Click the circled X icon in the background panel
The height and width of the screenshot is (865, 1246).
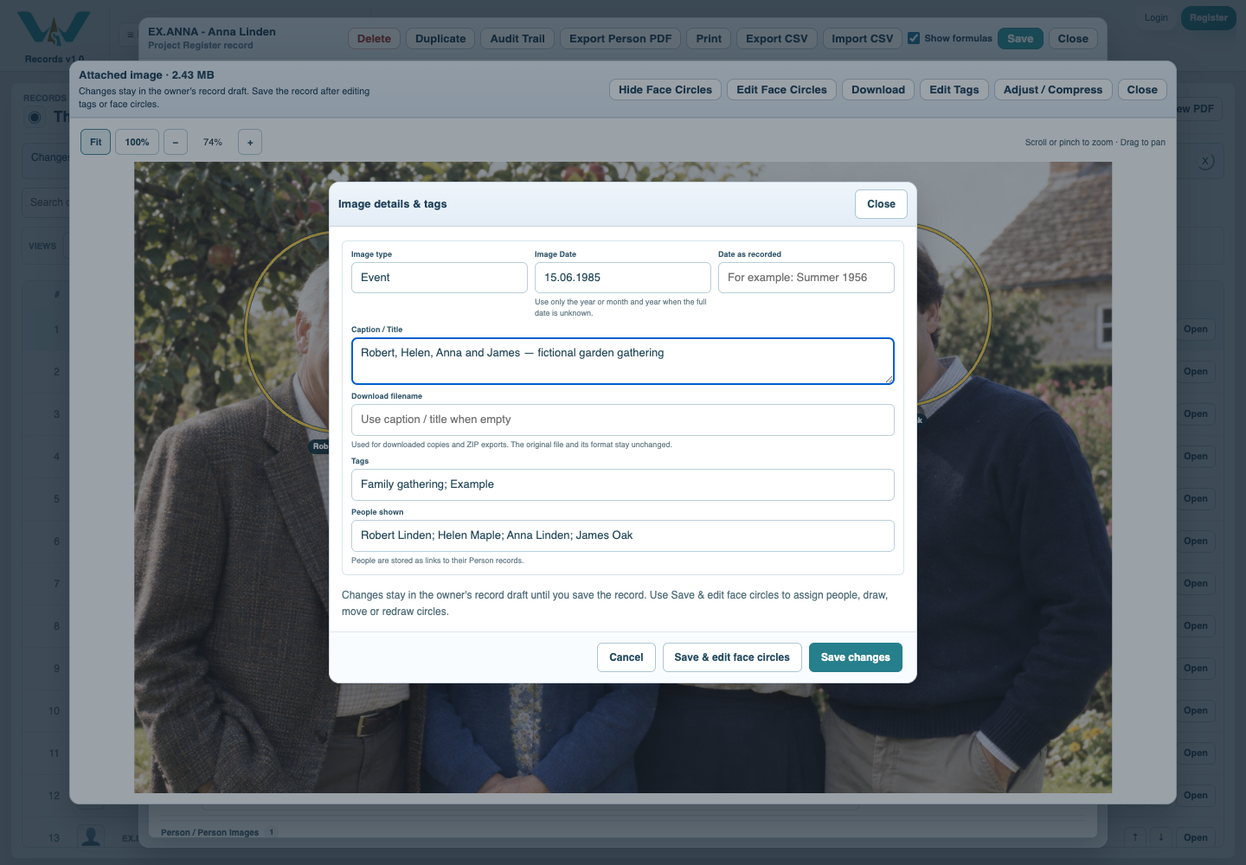1205,161
